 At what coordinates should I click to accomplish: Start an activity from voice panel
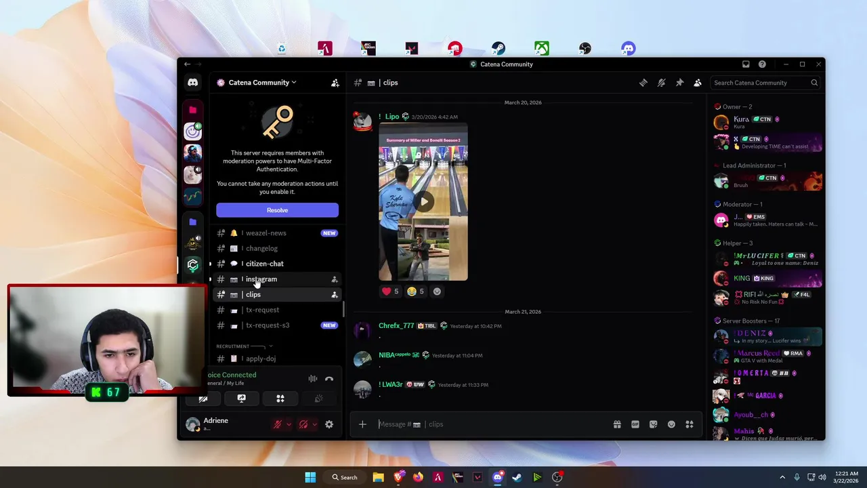click(280, 399)
